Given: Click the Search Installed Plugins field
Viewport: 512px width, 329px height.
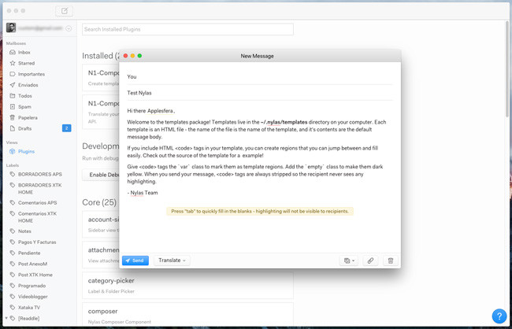Looking at the screenshot, I should click(187, 29).
